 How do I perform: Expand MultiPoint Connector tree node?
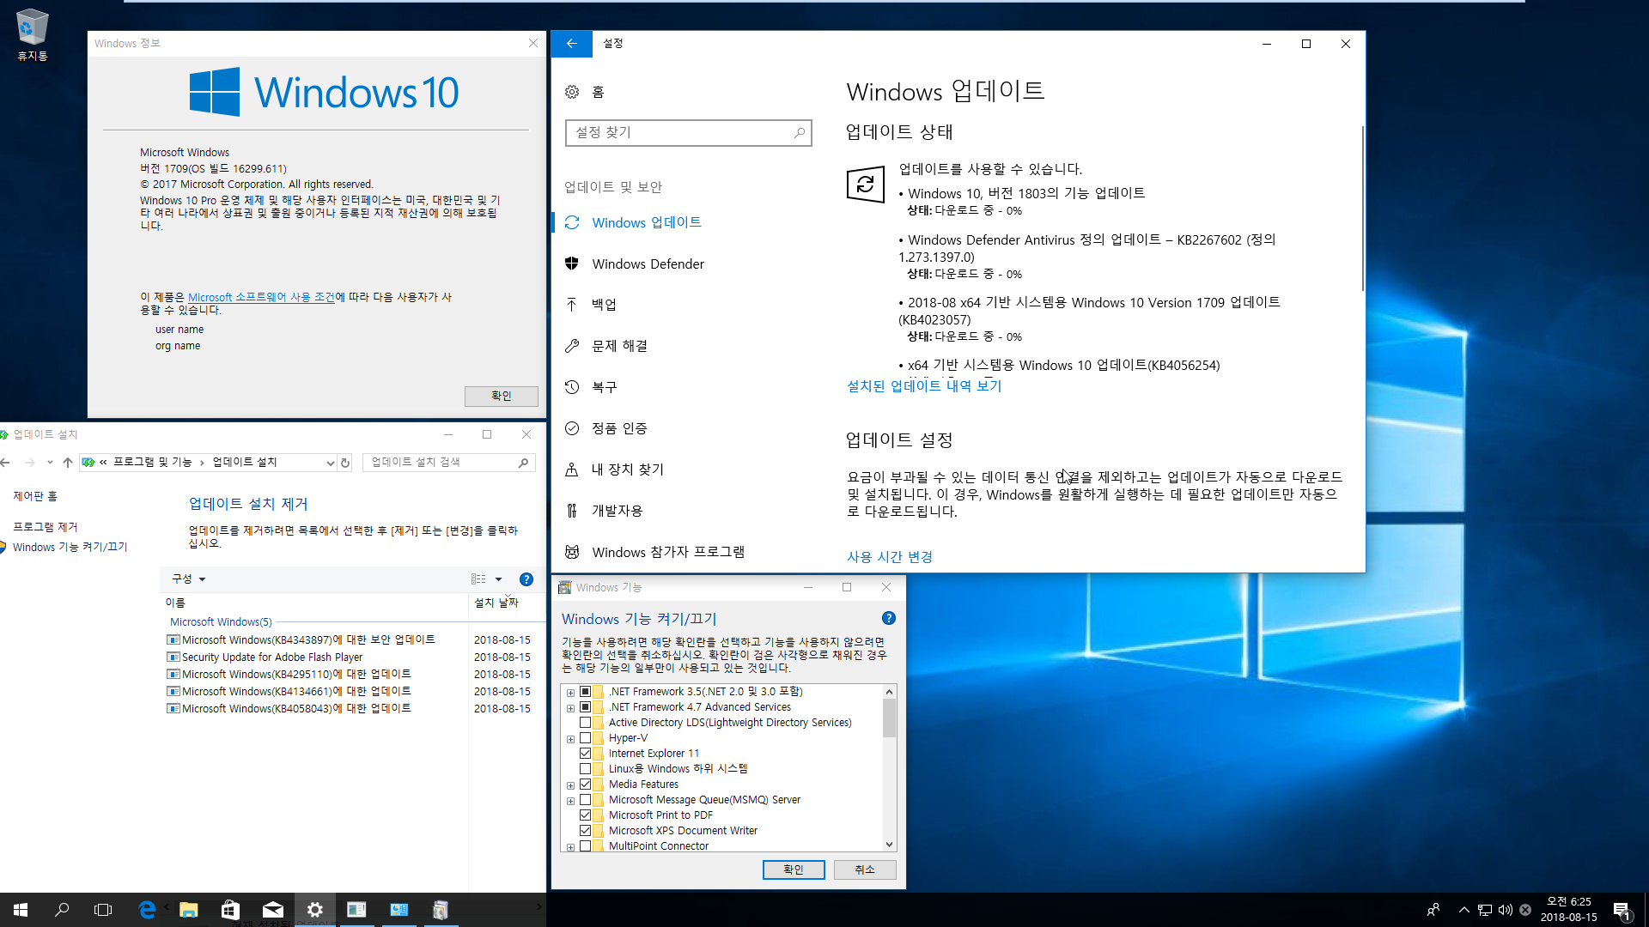(570, 847)
